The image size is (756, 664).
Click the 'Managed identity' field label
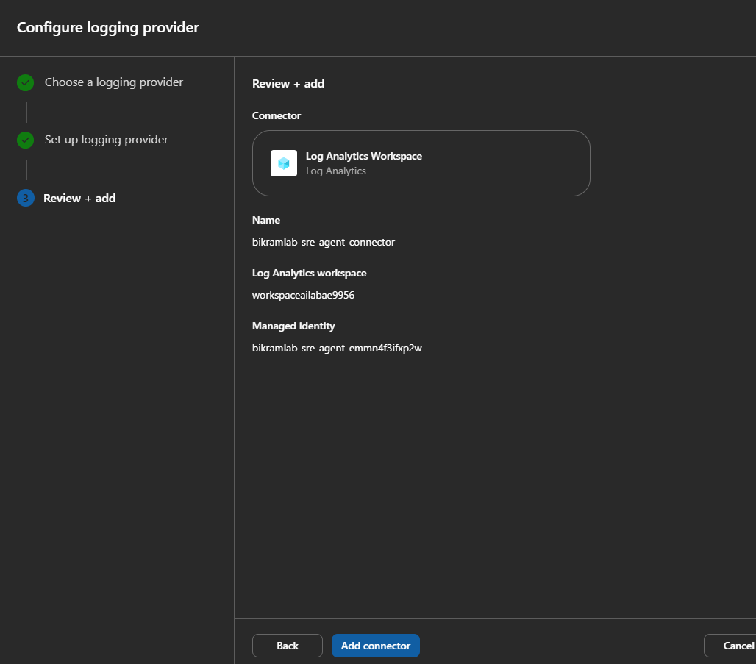[293, 326]
